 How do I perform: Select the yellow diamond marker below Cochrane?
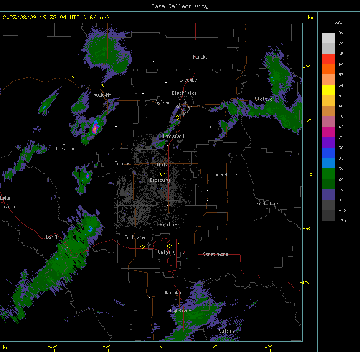point(142,247)
